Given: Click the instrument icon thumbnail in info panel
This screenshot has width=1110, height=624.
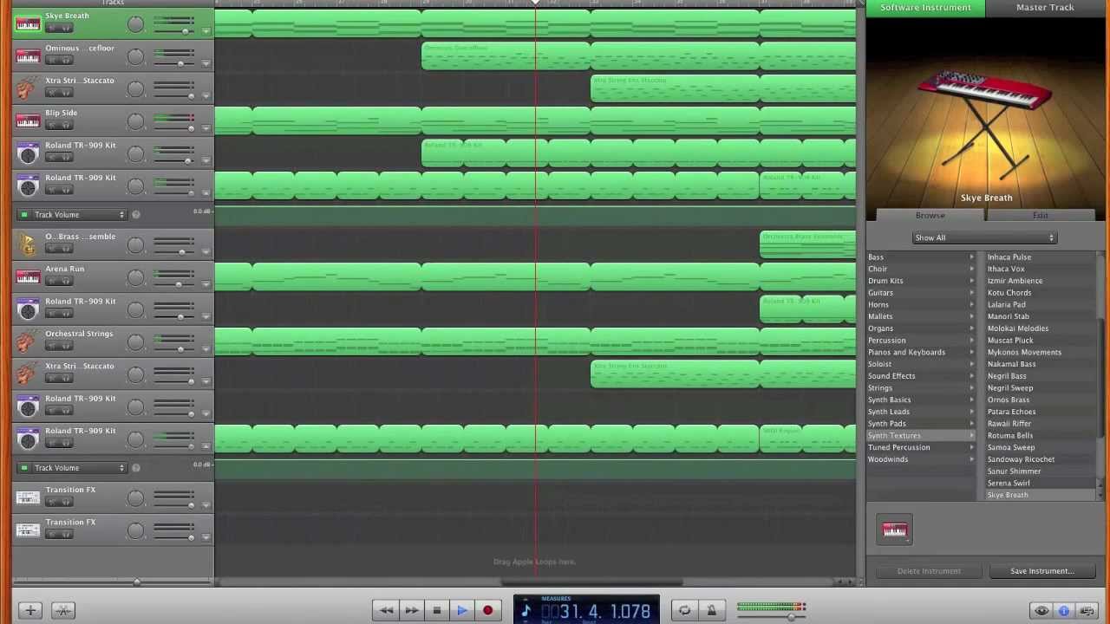Looking at the screenshot, I should pyautogui.click(x=895, y=530).
